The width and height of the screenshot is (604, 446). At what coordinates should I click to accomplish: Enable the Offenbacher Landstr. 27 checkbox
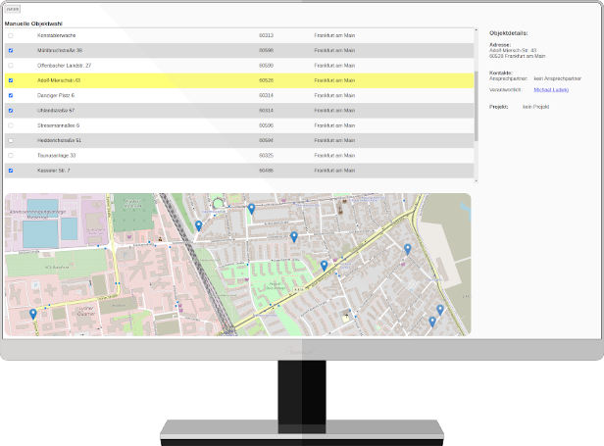[11, 66]
